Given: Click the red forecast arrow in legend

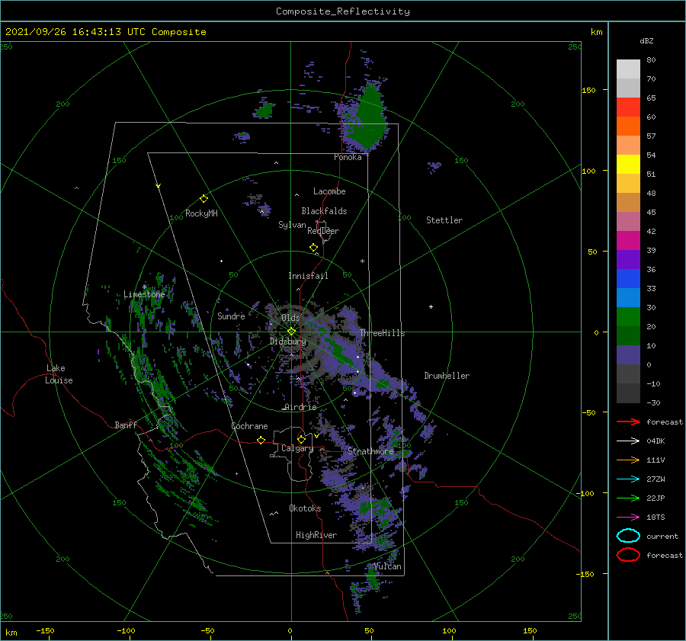Looking at the screenshot, I should [x=628, y=421].
